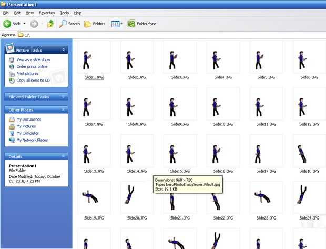Select the Slide10.JPG thumbnail
The height and width of the screenshot is (249, 326).
pos(223,104)
